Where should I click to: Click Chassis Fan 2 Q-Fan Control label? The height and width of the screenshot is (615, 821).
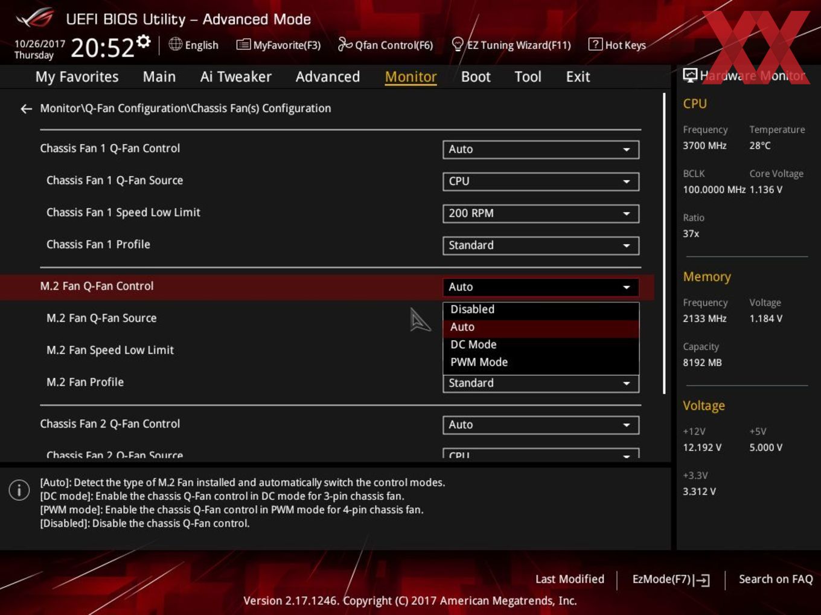pos(110,424)
